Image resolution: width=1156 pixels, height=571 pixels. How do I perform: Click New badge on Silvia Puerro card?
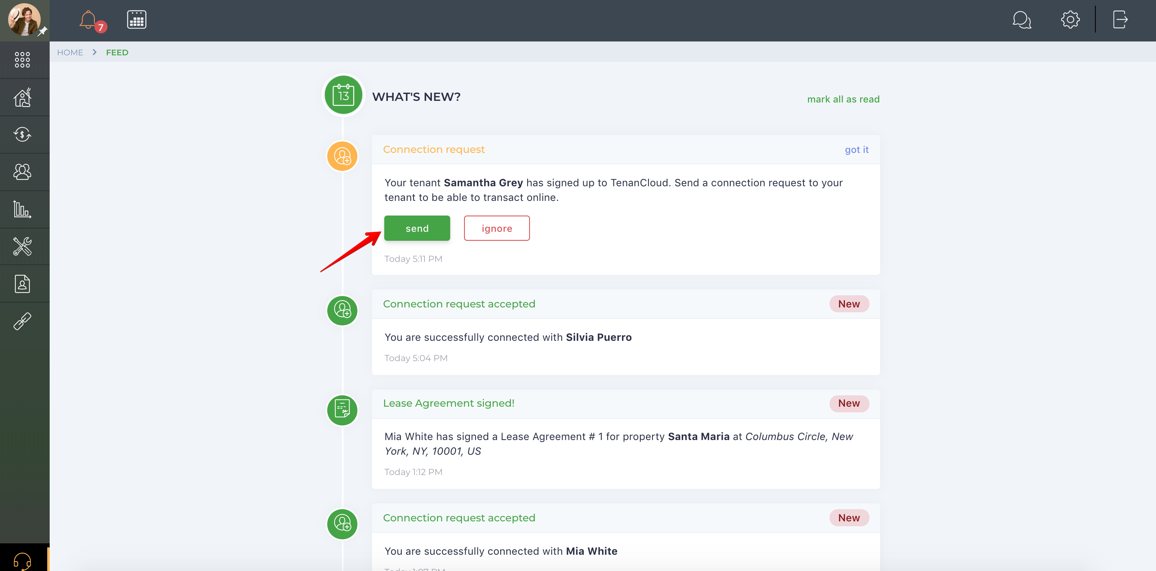[849, 304]
